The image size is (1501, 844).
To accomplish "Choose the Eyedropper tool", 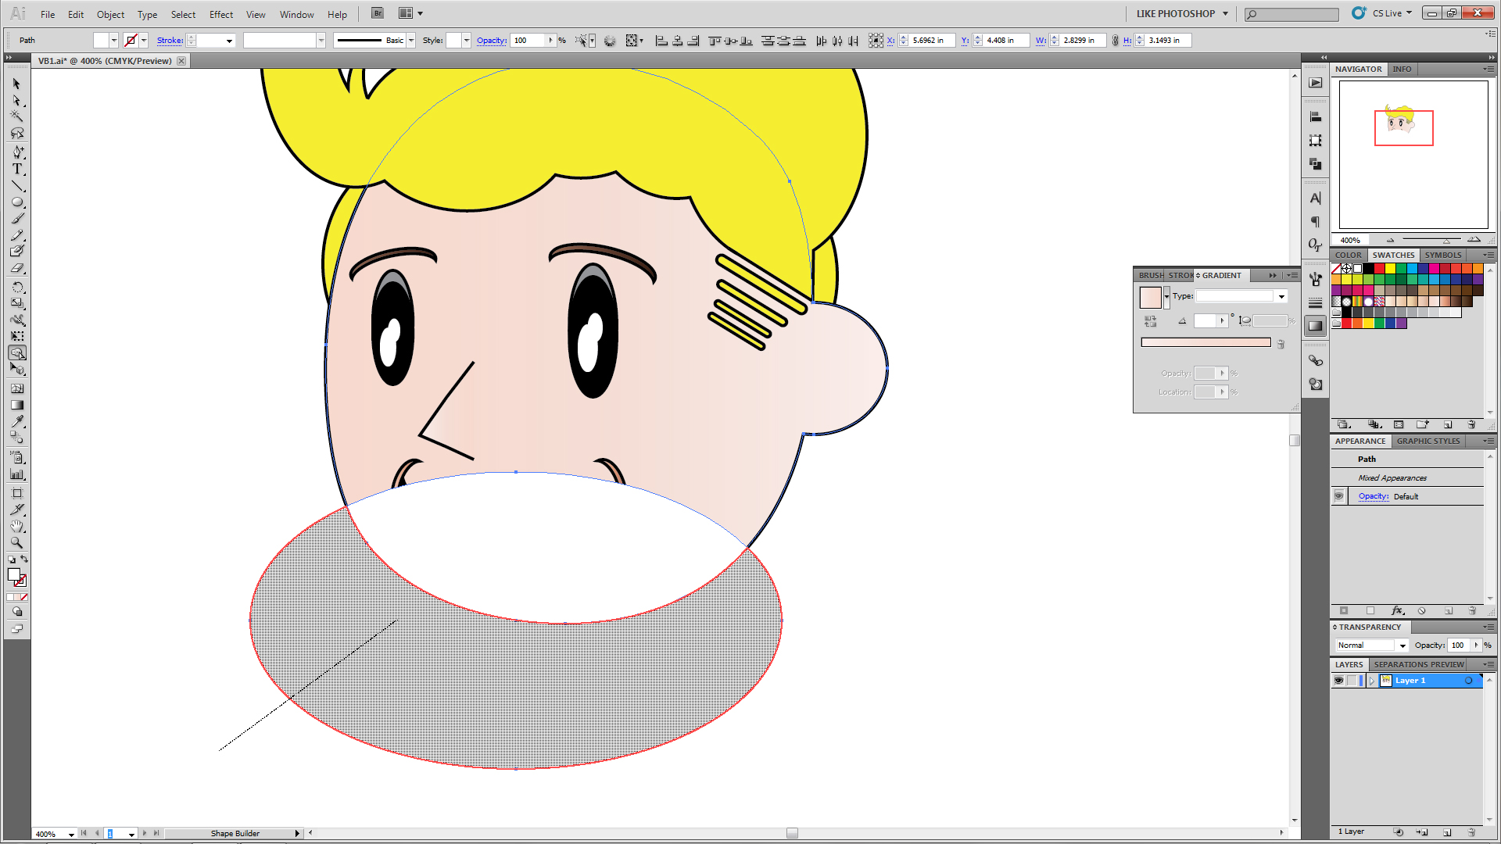I will (16, 421).
